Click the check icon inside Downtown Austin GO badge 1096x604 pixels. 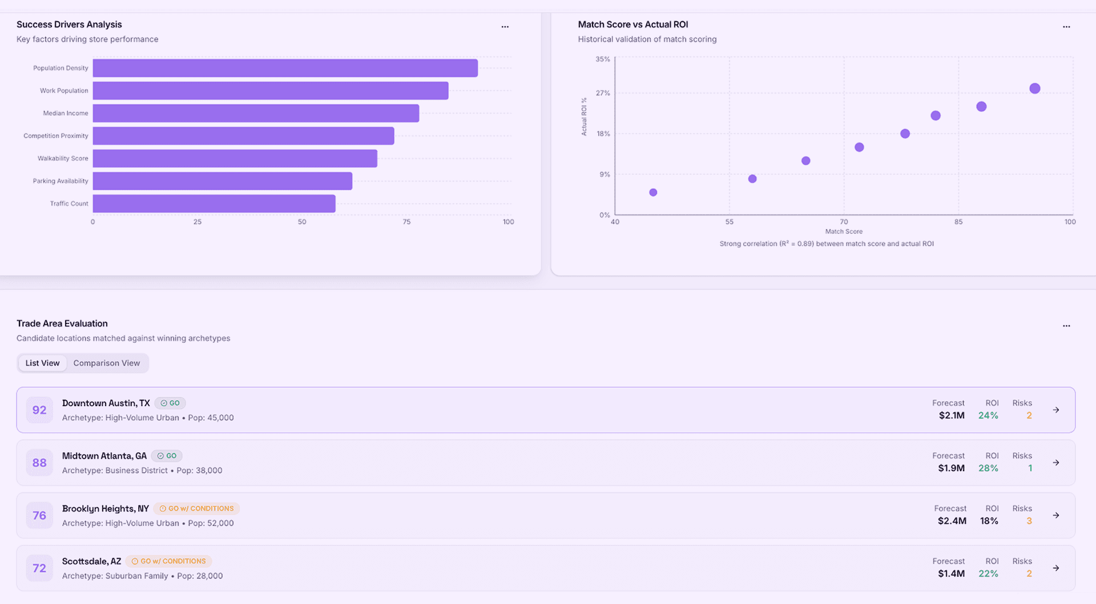click(x=163, y=403)
